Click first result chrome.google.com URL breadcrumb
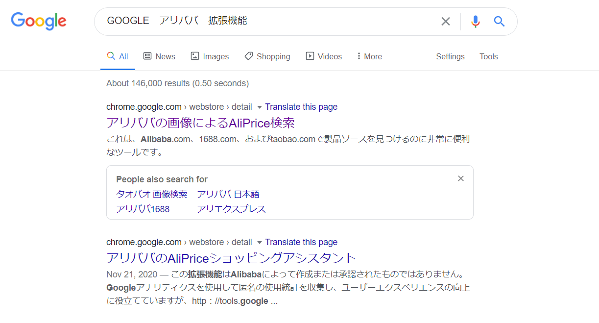Viewport: 599px width, 323px height. pos(179,107)
